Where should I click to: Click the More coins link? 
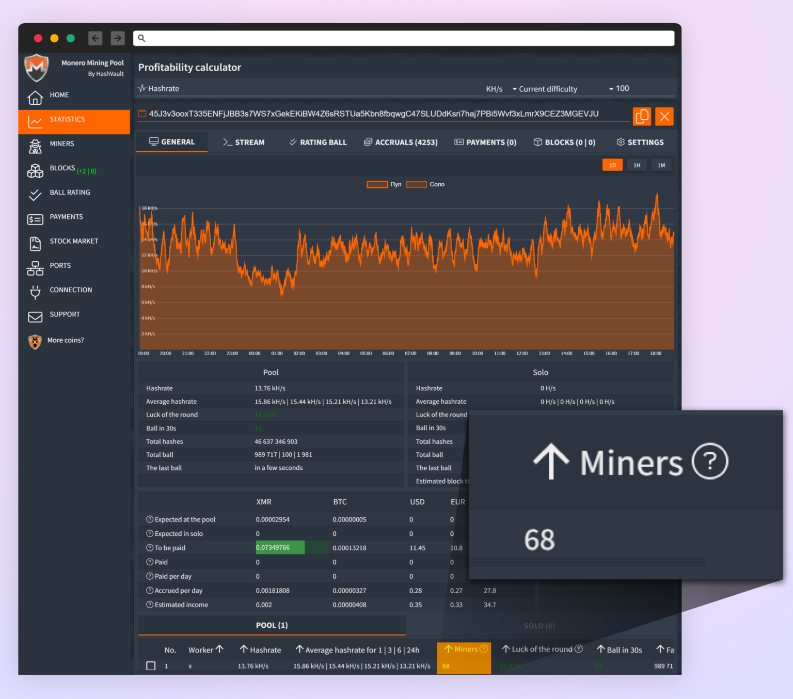pos(66,340)
